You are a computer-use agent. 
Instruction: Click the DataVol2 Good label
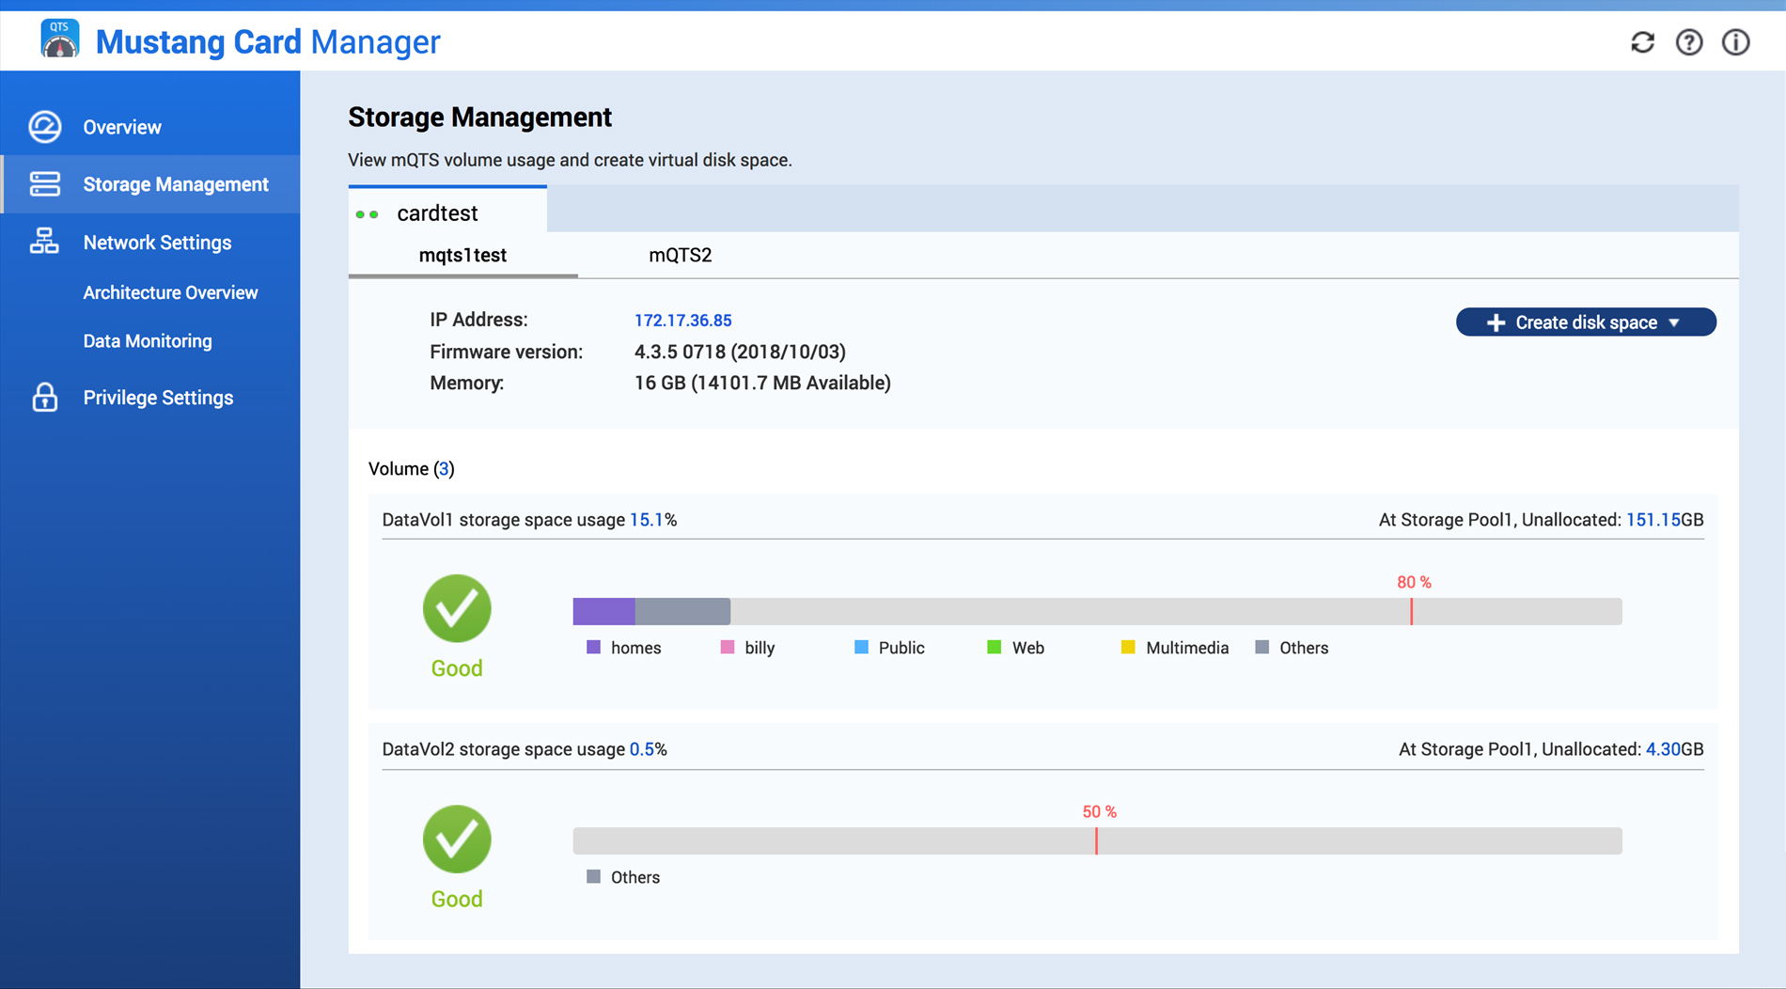(x=457, y=899)
